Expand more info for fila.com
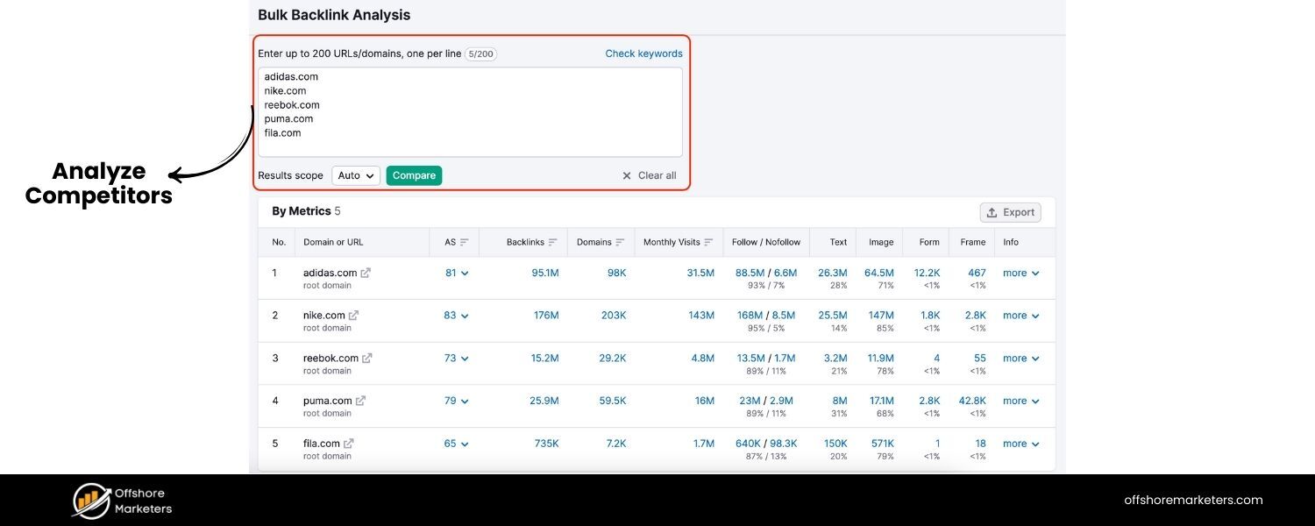The width and height of the screenshot is (1315, 526). point(1020,443)
